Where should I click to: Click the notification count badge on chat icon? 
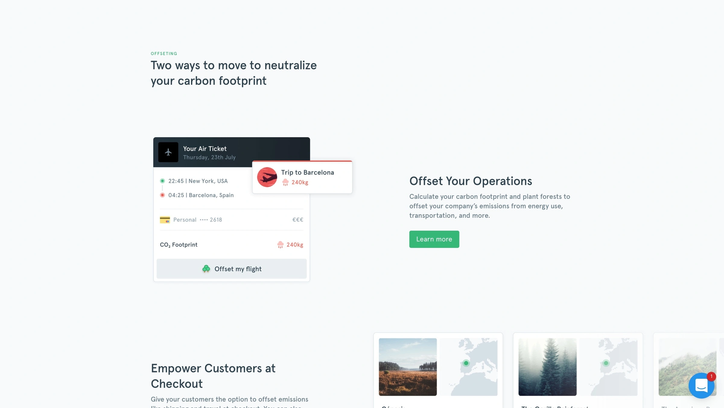point(712,377)
